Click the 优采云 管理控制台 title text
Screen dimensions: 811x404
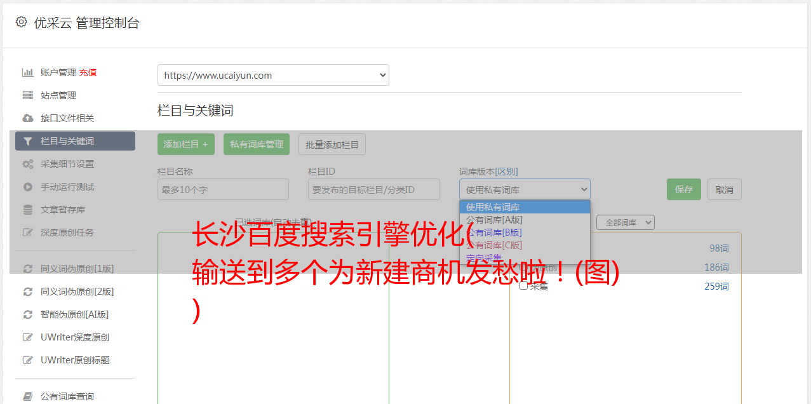[x=86, y=23]
